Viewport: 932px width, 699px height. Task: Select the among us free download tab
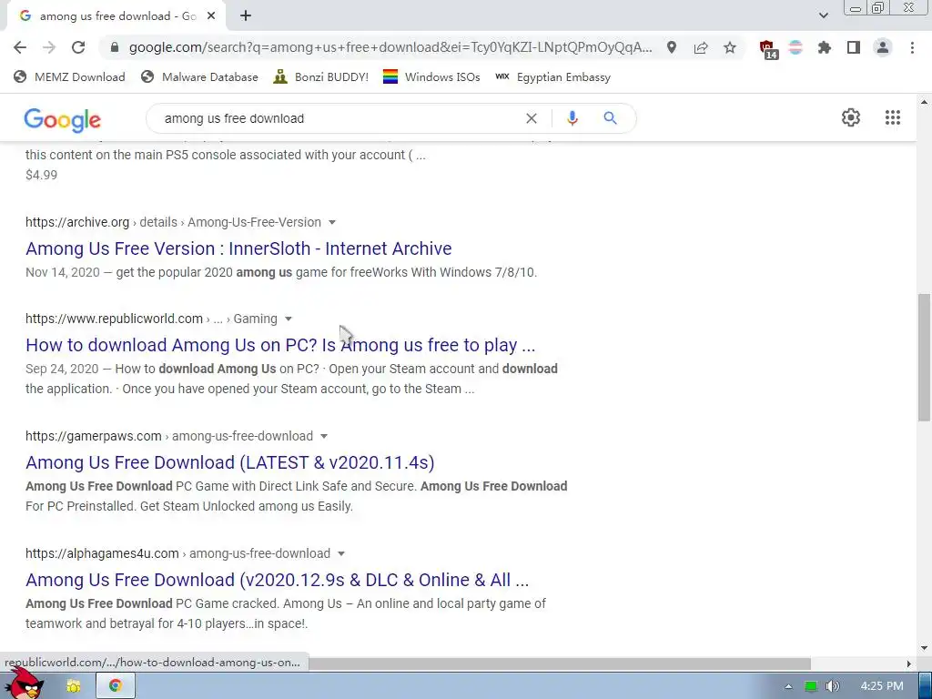coord(116,16)
